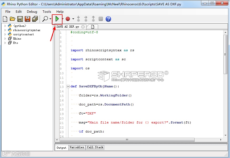The width and height of the screenshot is (230, 158).
Task: Expand the rhinoscriptsyntax tree node
Action: point(5,30)
